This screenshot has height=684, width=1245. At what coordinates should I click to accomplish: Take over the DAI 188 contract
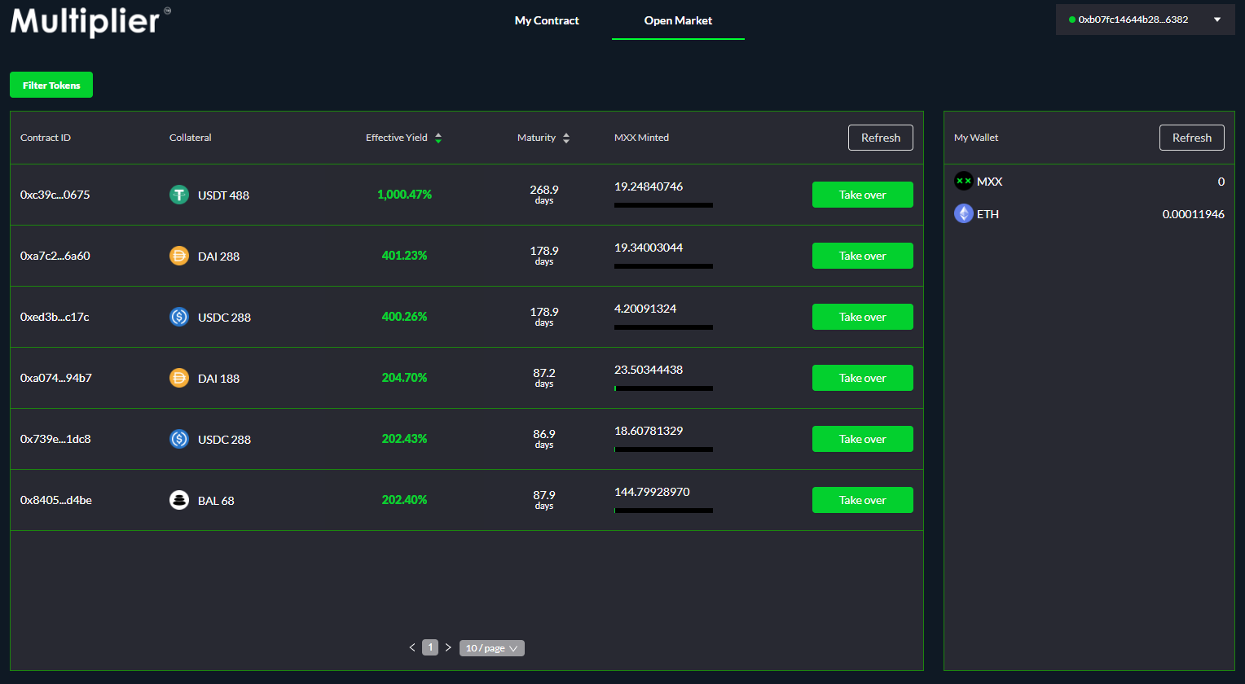[863, 378]
